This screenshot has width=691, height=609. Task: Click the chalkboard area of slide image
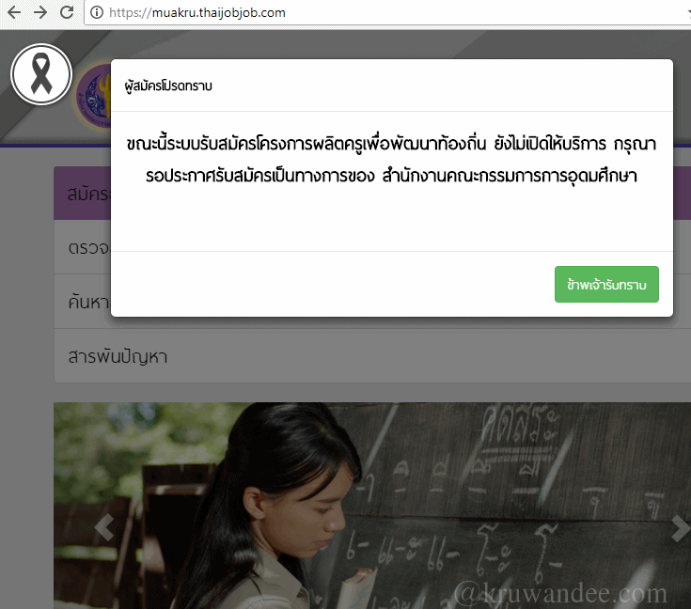pos(526,489)
